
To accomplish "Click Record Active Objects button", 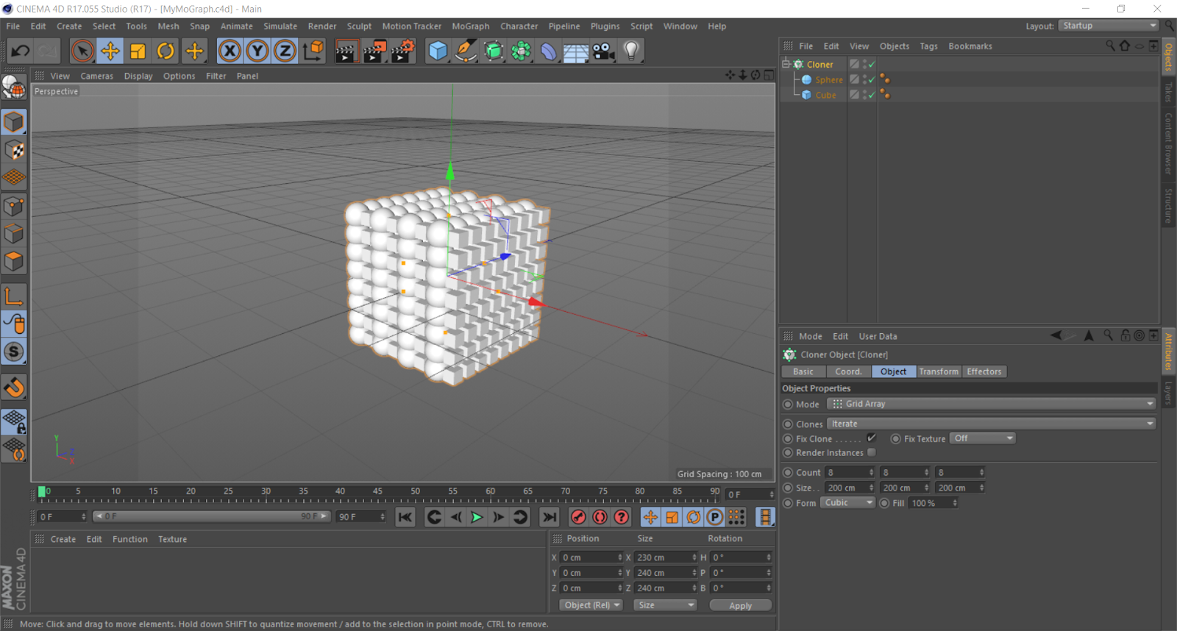I will (x=578, y=517).
